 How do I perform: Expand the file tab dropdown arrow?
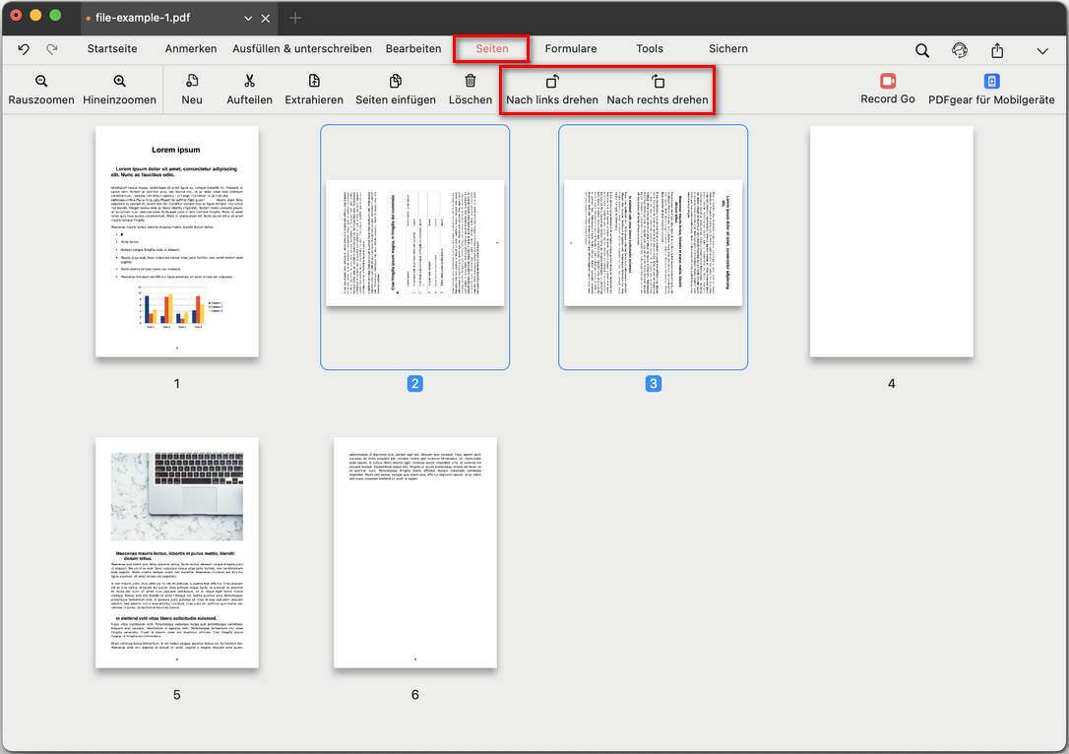pyautogui.click(x=248, y=18)
